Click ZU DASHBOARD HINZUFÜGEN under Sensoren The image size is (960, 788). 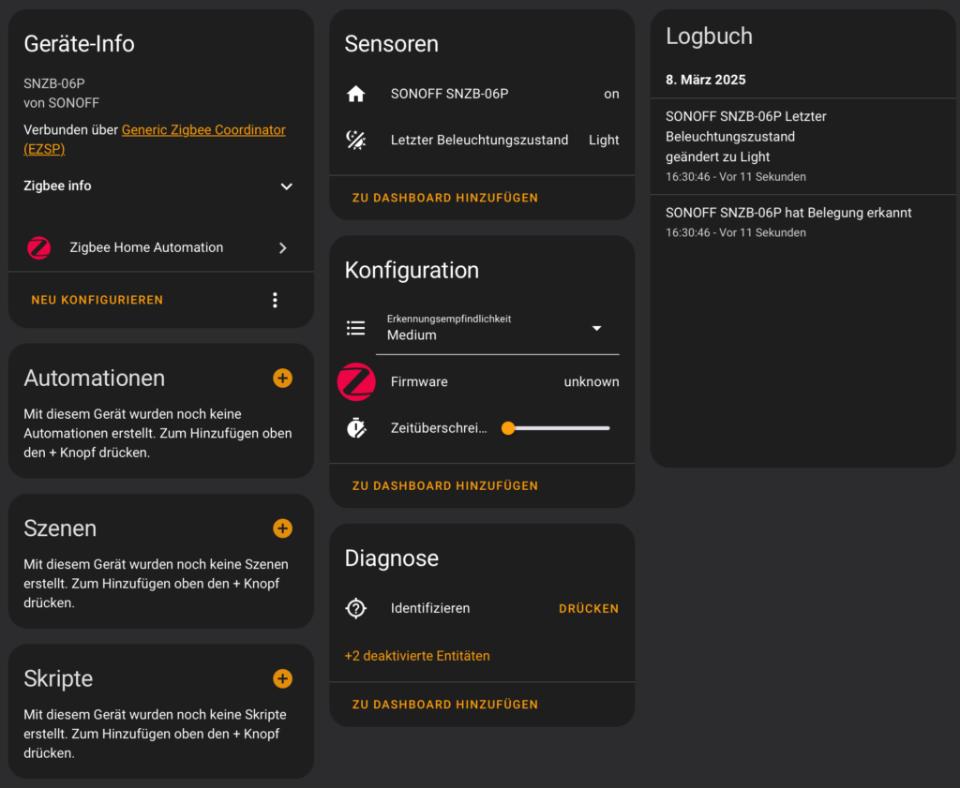(445, 198)
